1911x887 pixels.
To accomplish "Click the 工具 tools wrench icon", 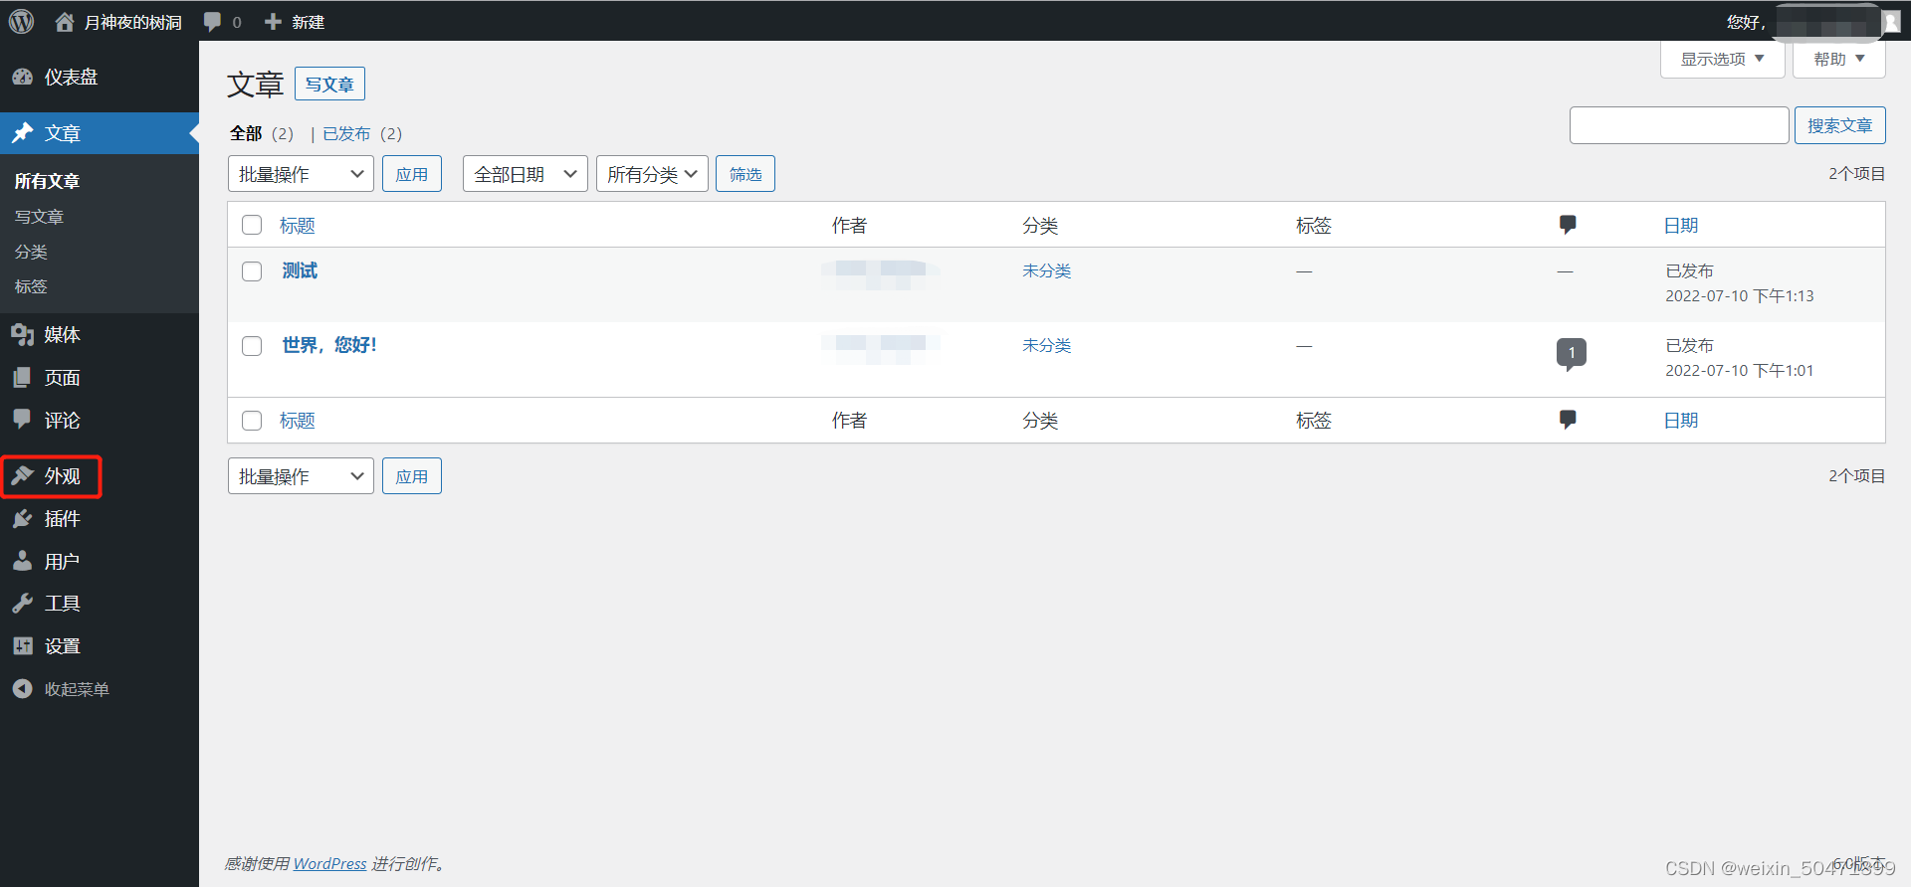I will click(x=23, y=604).
